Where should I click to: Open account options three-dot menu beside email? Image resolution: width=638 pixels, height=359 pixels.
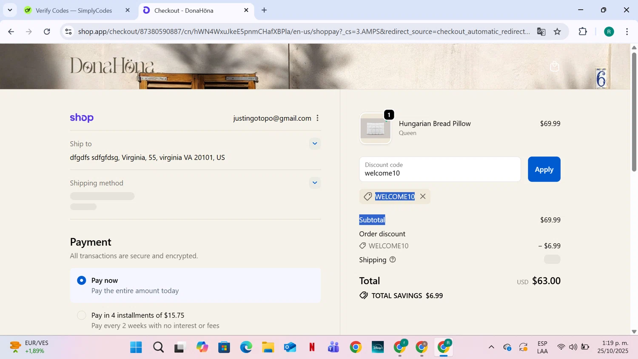pos(318,118)
